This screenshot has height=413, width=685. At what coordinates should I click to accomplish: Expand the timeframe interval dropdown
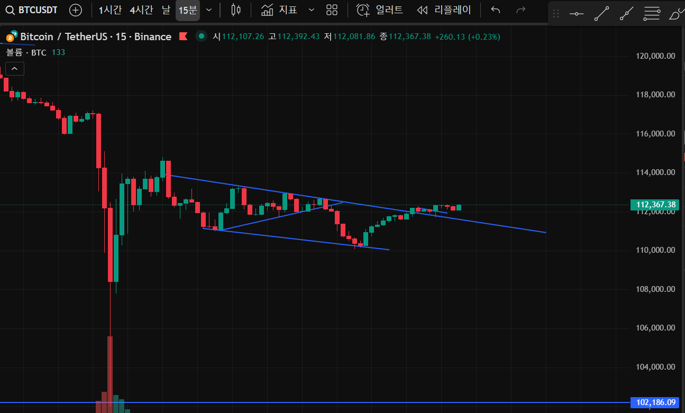[209, 10]
